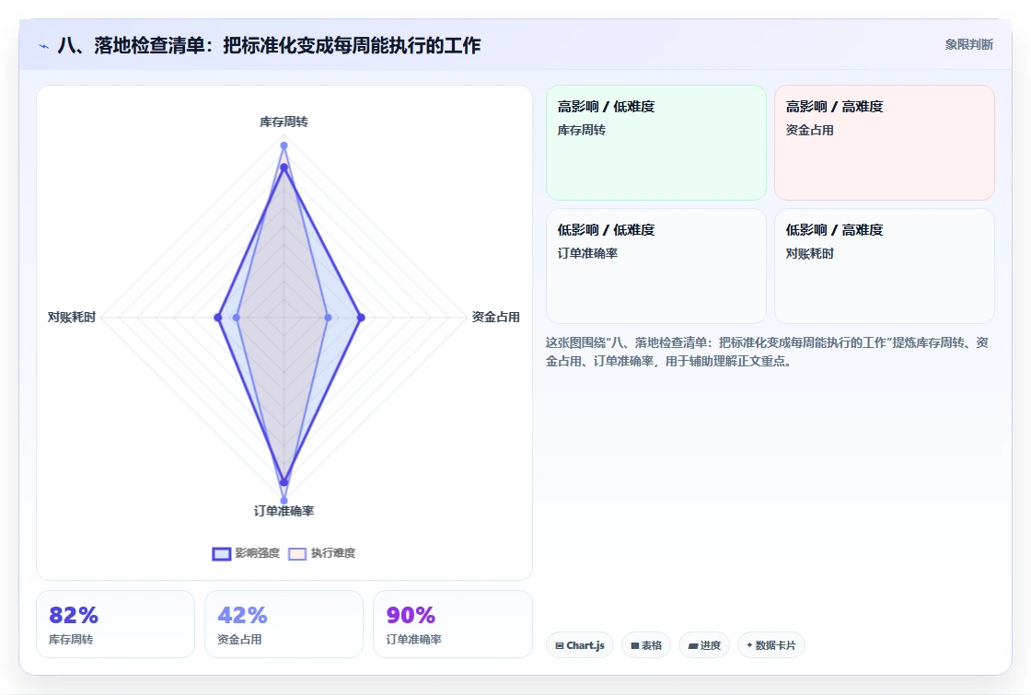Click 订单准确率 text in the quadrant card
Viewport: 1031px width, 695px height.
click(587, 253)
